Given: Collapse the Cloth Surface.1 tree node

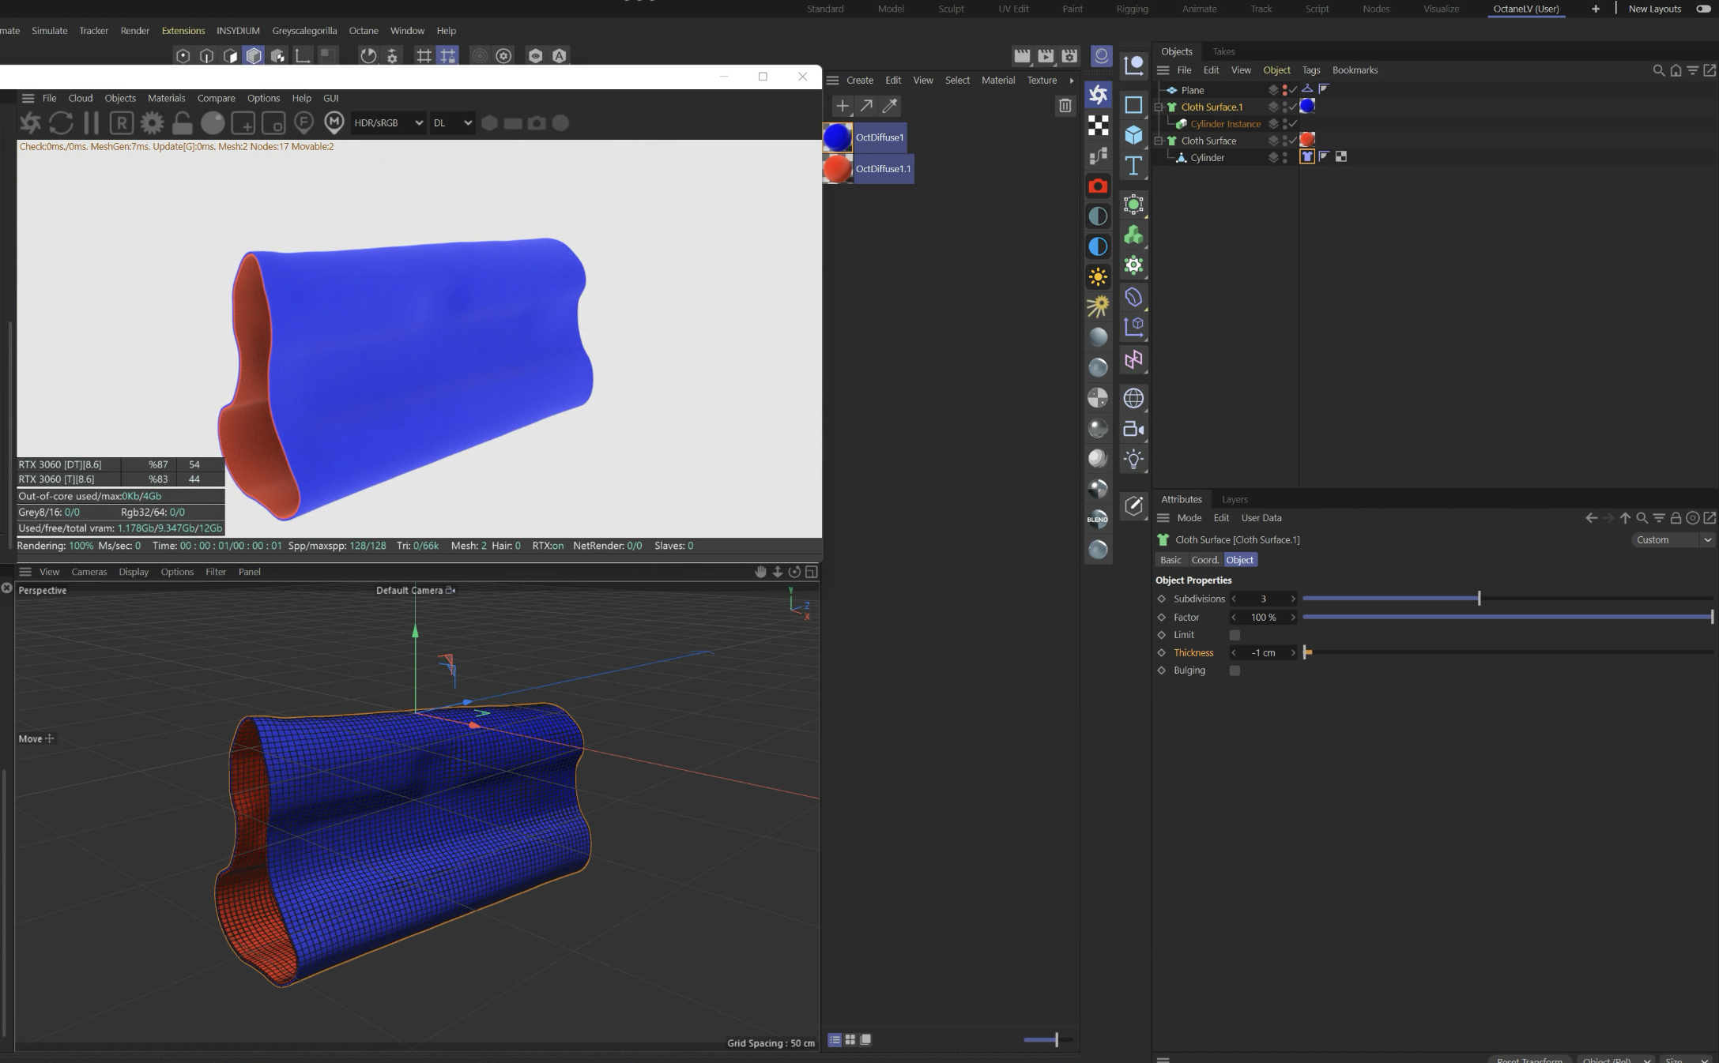Looking at the screenshot, I should tap(1159, 107).
